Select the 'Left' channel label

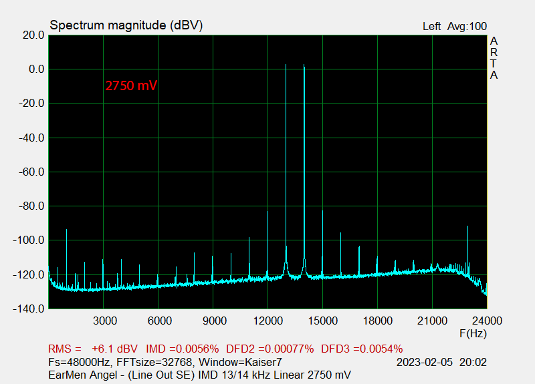(431, 27)
